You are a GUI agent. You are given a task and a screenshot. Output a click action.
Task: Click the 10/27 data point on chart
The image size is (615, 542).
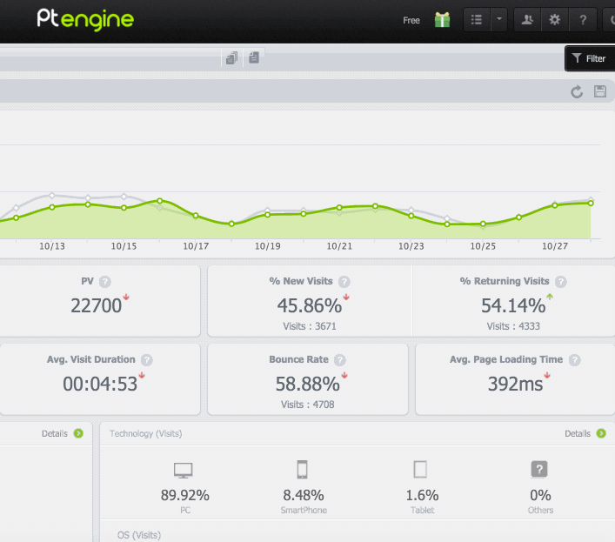coord(555,205)
